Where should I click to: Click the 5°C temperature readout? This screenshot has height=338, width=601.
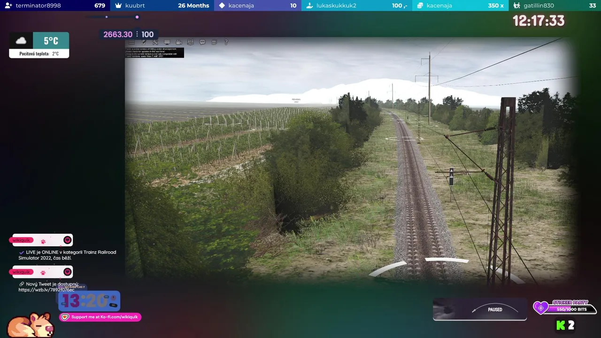51,41
